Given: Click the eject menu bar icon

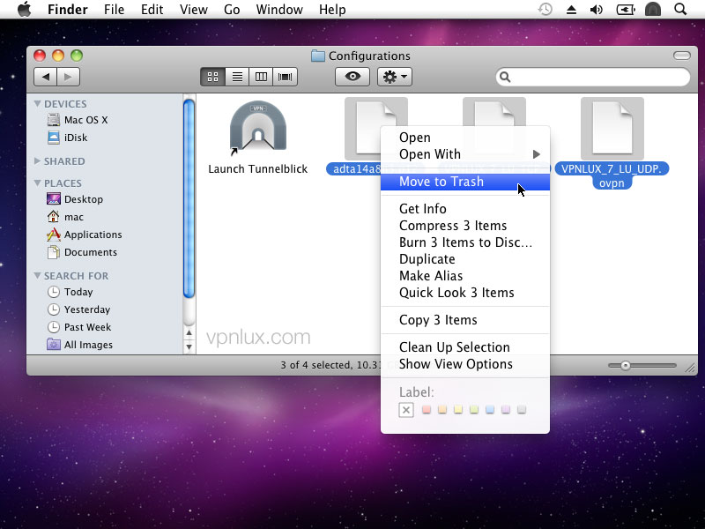Looking at the screenshot, I should tap(571, 10).
